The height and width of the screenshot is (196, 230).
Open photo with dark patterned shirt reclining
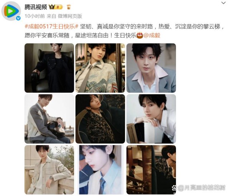[x=100, y=119]
